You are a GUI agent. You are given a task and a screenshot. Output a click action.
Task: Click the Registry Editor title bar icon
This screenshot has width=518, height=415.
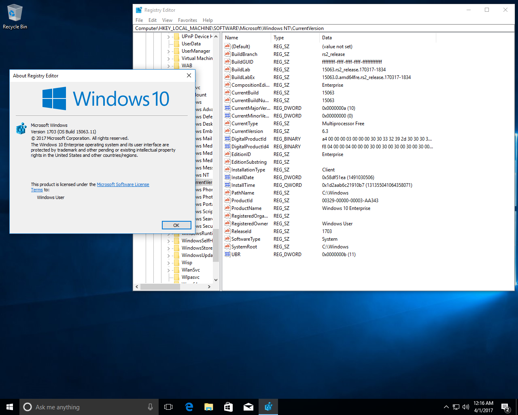(x=139, y=10)
